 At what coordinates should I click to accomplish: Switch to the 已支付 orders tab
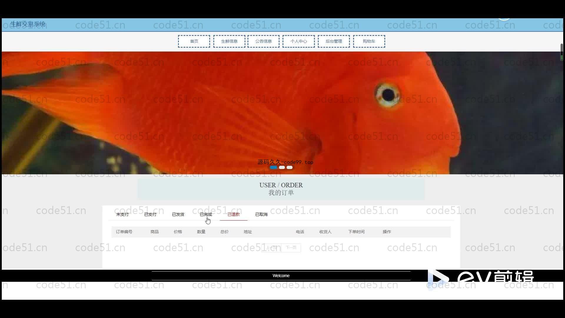150,214
